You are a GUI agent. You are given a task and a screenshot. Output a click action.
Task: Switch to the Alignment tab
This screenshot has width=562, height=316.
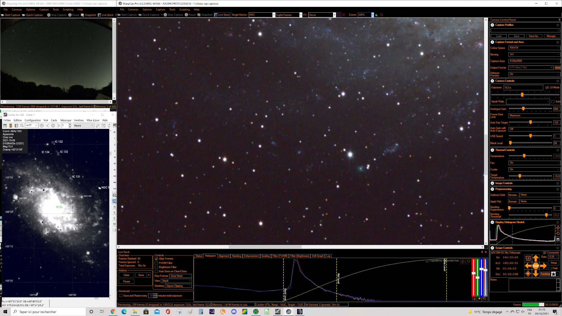click(224, 256)
